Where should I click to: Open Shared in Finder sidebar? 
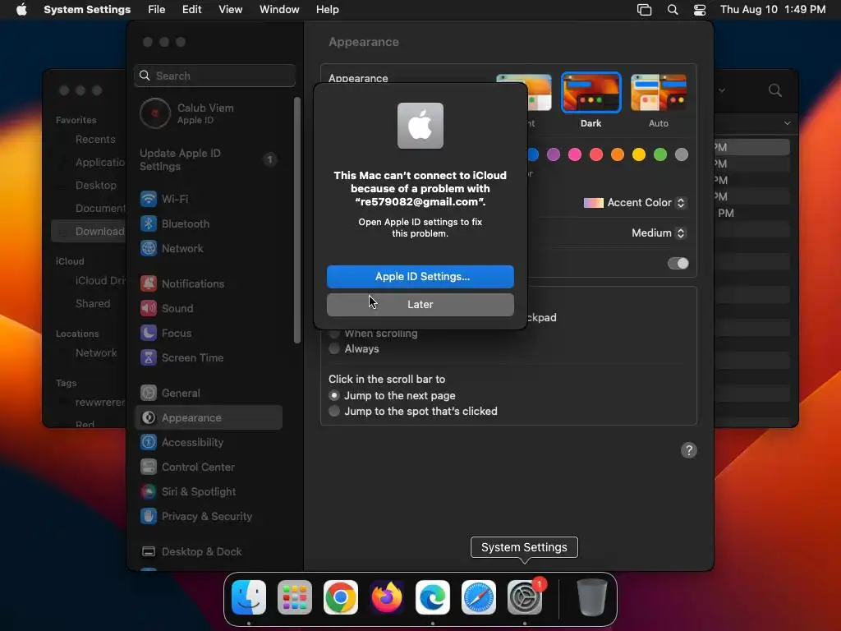[93, 304]
